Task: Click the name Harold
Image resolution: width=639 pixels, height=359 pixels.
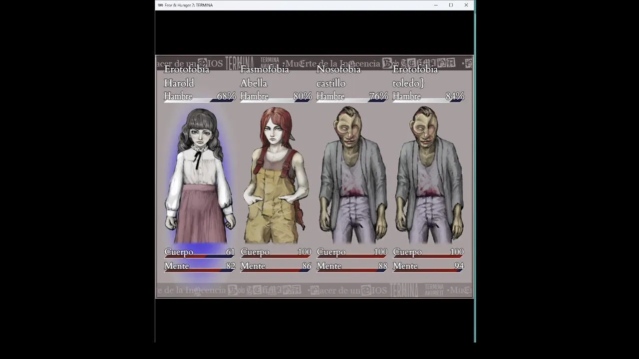Action: [179, 83]
